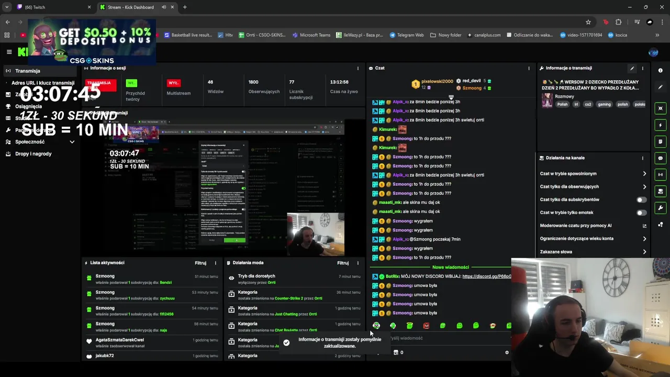Viewport: 670px width, 377px height.
Task: Mute the Kick Dashboard tab audio
Action: point(164,7)
